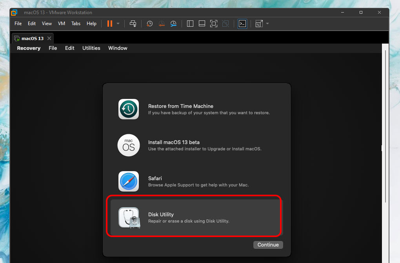Screen dimensions: 400x263
Task: Open the Tabs menu
Action: click(76, 24)
